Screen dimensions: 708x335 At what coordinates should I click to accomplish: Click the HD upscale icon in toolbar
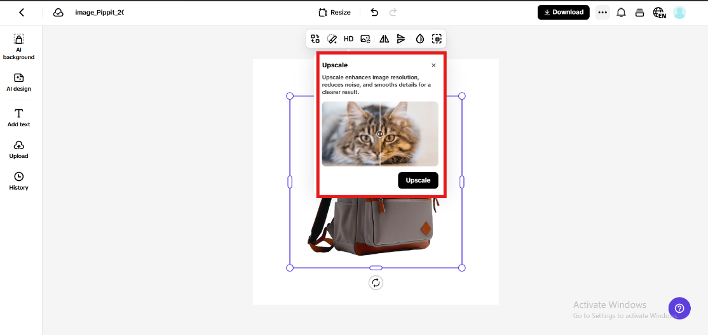point(348,39)
